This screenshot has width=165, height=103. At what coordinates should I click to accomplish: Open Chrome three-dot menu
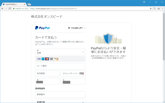point(163,8)
